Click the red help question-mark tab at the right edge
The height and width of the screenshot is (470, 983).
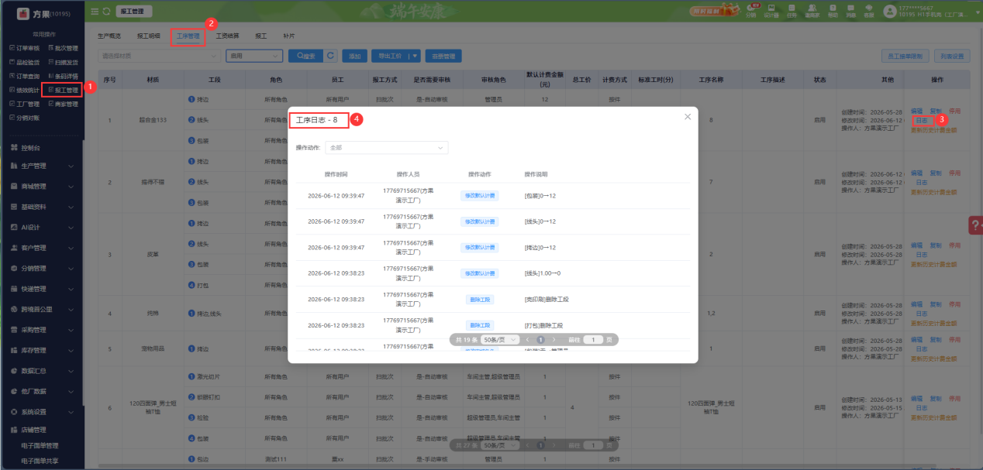click(x=976, y=225)
